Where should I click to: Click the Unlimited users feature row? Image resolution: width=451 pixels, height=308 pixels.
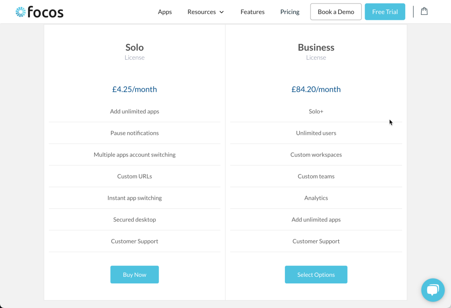click(316, 133)
